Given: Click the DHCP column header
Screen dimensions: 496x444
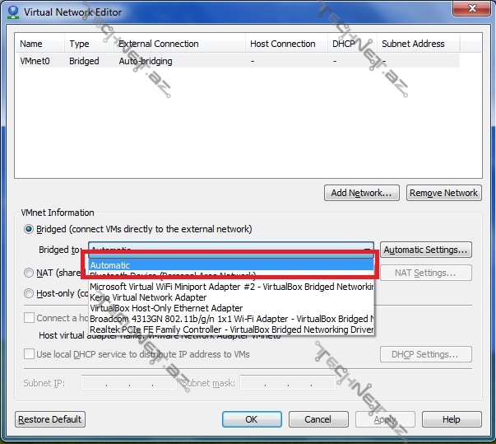Looking at the screenshot, I should pyautogui.click(x=352, y=44).
